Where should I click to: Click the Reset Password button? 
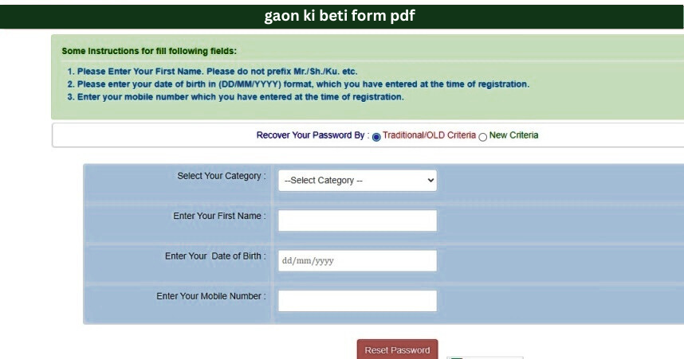397,350
